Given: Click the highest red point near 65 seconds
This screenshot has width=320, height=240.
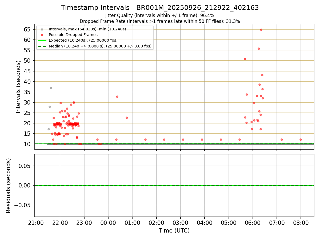Looking at the screenshot, I should pyautogui.click(x=261, y=30).
